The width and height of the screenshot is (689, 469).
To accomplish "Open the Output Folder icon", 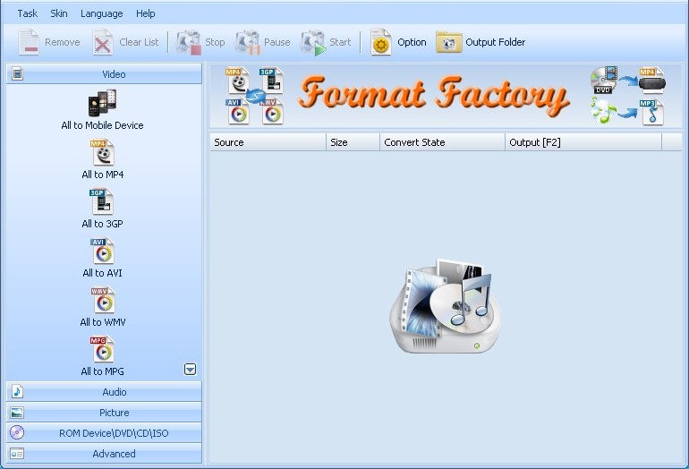I will pyautogui.click(x=448, y=42).
